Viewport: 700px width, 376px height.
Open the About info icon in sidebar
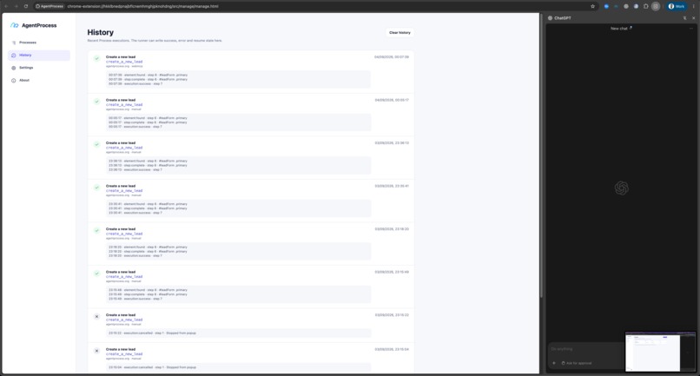[x=13, y=81]
